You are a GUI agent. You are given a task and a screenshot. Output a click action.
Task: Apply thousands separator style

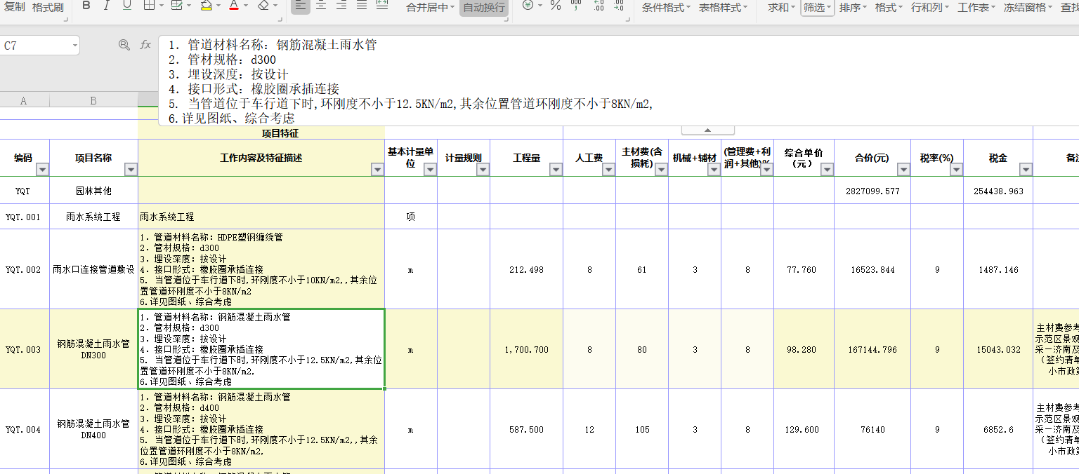click(576, 6)
